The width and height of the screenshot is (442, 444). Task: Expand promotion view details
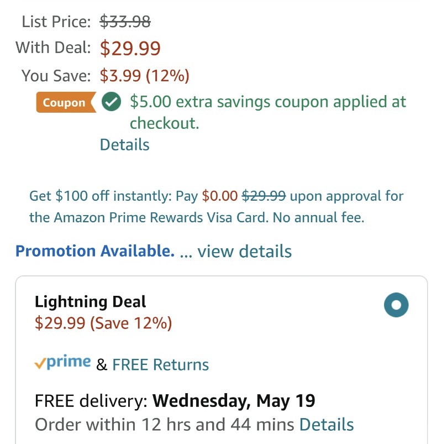point(245,251)
